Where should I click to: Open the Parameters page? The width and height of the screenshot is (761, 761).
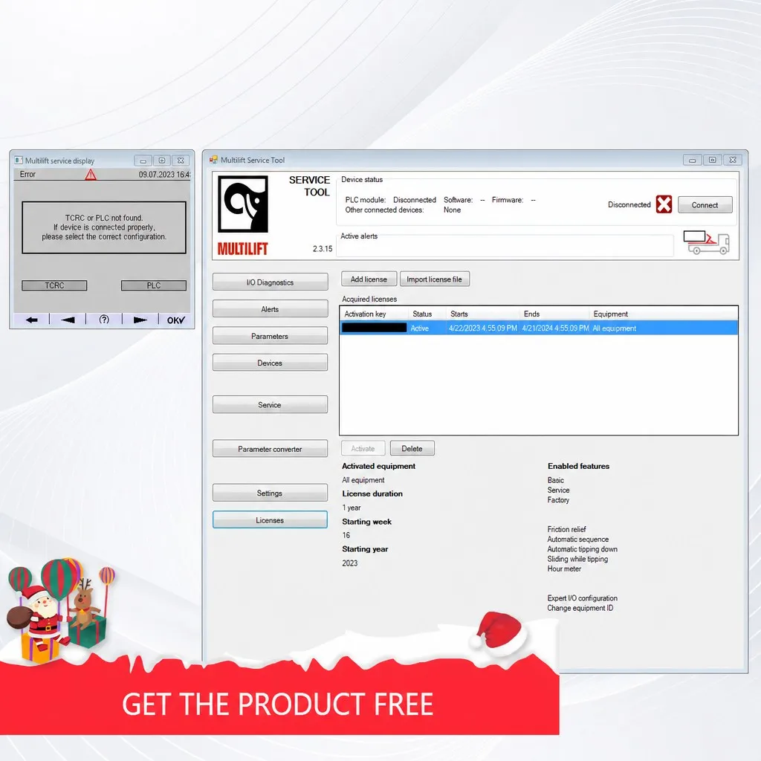point(270,336)
